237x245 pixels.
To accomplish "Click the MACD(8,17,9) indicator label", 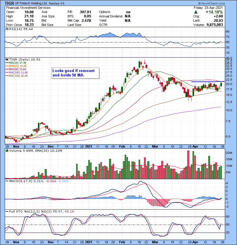I will coord(21,181).
